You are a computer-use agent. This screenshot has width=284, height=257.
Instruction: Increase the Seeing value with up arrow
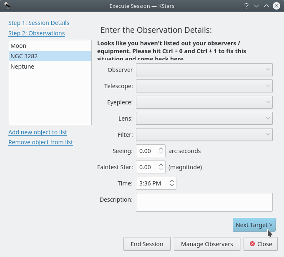coord(161,148)
